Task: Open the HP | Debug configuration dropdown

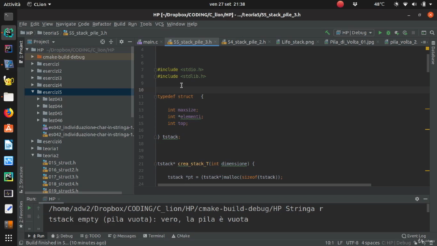Action: (x=354, y=33)
